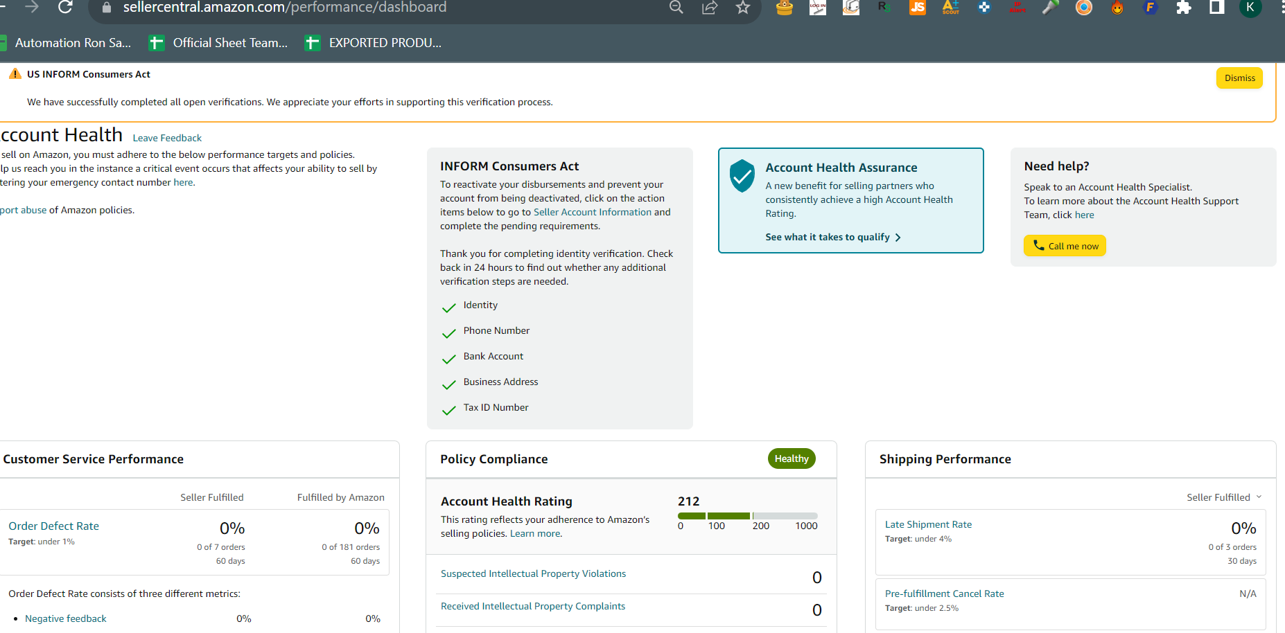
Task: Open the EXPORTED PRODU... bookmark
Action: [373, 43]
